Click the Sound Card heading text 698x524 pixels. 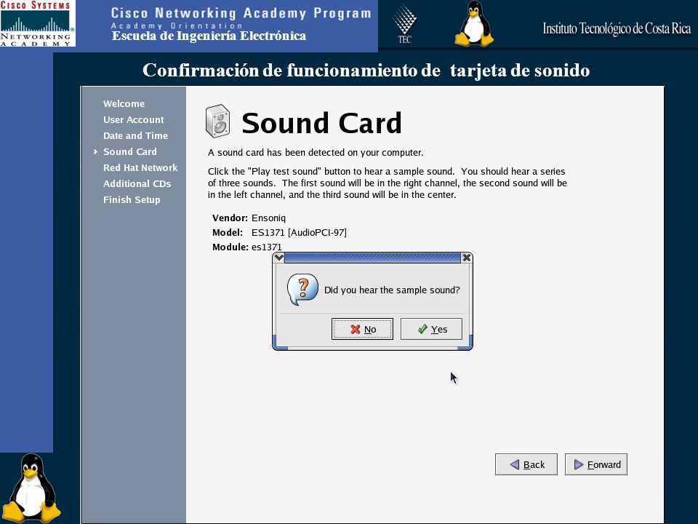[x=321, y=122]
